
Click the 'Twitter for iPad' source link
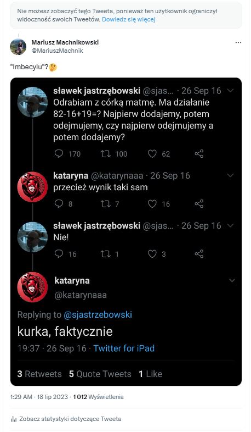coord(124,348)
